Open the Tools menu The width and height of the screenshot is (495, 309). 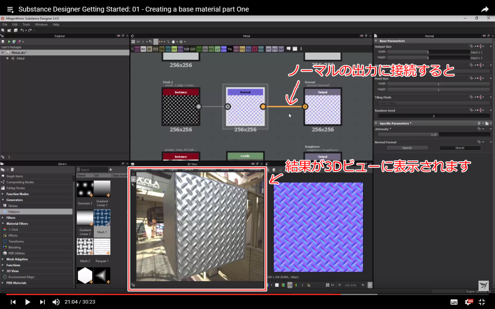(26, 24)
